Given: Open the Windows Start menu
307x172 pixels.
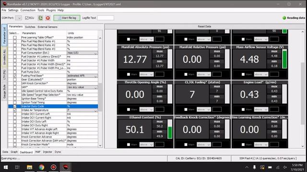Looking at the screenshot, I should [6, 167].
